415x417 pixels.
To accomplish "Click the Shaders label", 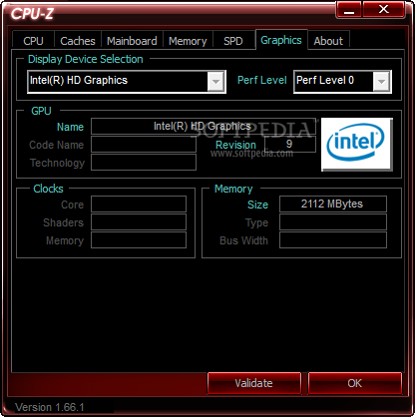I will coord(63,222).
